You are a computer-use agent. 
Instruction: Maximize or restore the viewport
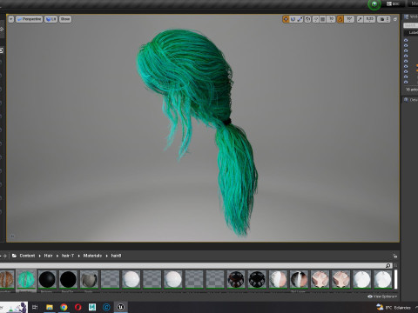click(395, 19)
